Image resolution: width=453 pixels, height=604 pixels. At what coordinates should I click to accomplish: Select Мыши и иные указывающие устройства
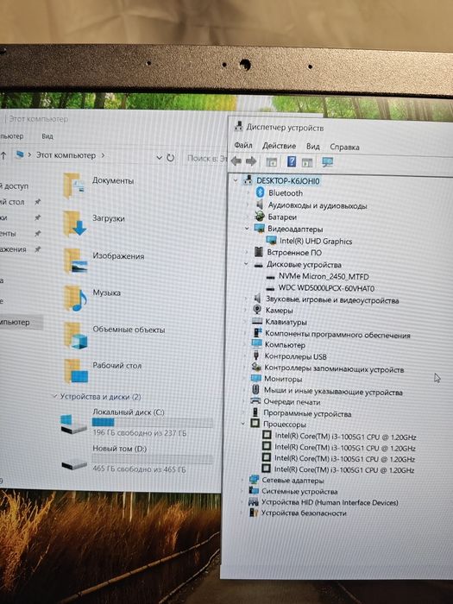(333, 391)
